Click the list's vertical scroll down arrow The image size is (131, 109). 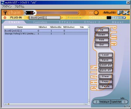click(89, 101)
